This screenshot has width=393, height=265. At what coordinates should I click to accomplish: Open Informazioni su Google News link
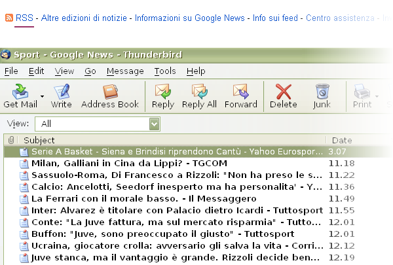point(190,18)
